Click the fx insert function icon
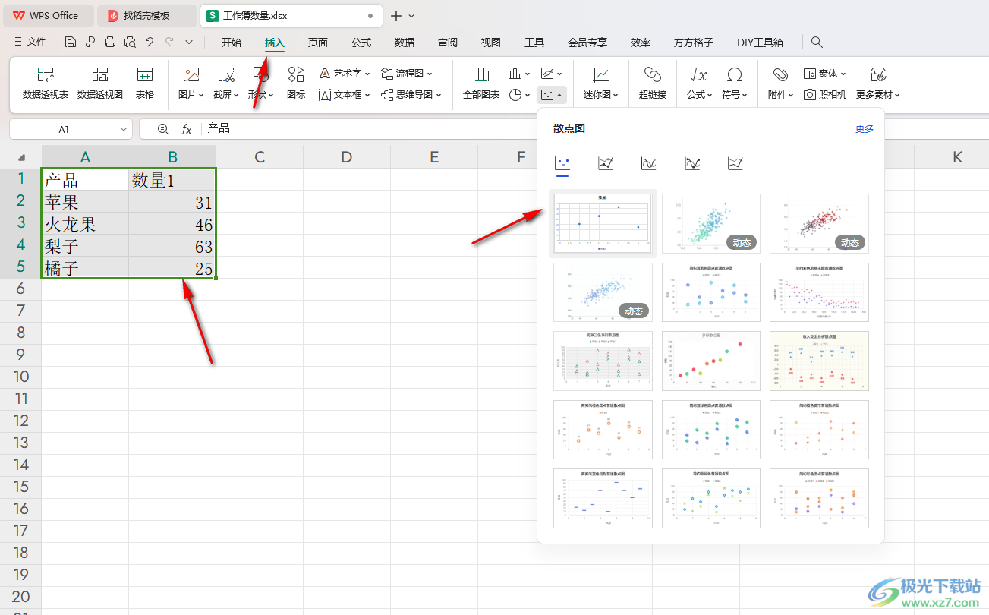This screenshot has height=615, width=989. pyautogui.click(x=187, y=129)
